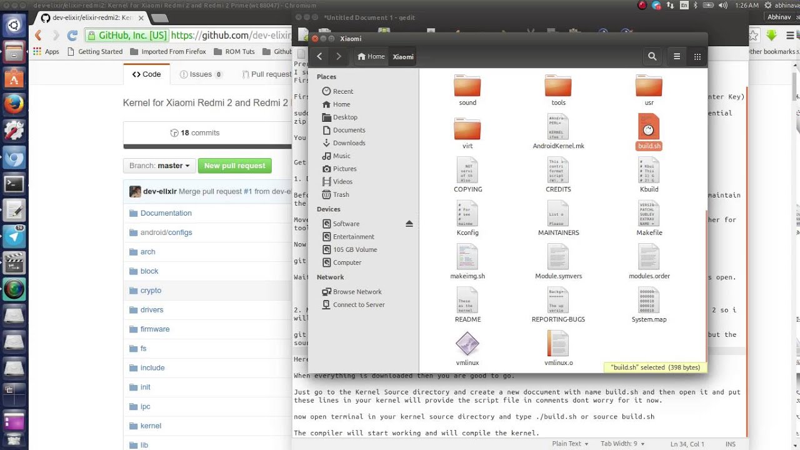Select the Kbuild file icon
The width and height of the screenshot is (800, 450).
pos(649,170)
